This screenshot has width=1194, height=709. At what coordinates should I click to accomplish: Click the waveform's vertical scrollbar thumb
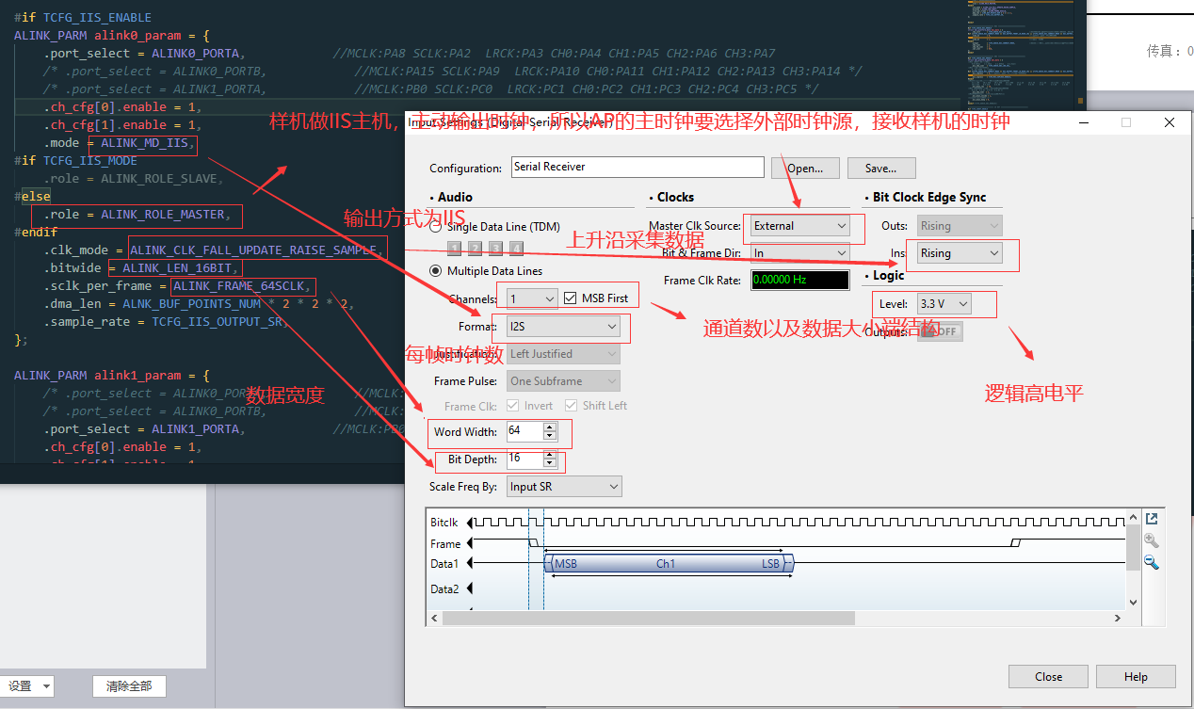(x=1133, y=550)
